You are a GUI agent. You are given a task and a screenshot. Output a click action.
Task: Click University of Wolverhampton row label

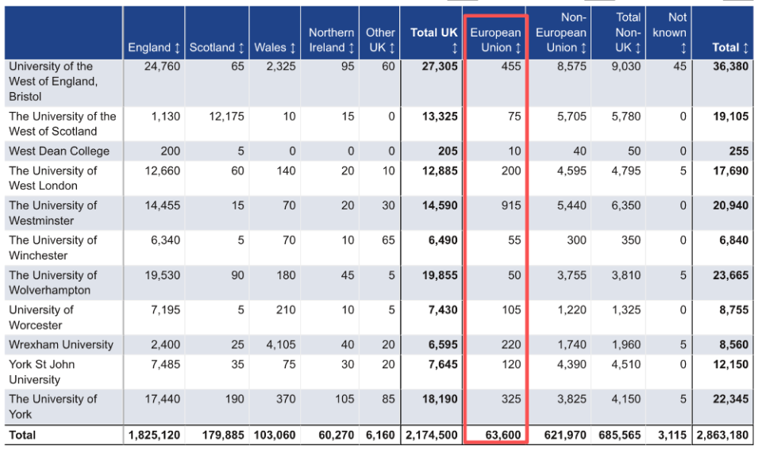click(52, 282)
